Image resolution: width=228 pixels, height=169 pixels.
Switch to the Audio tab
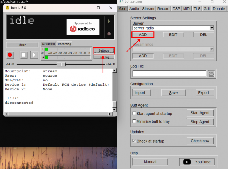[x=134, y=9]
